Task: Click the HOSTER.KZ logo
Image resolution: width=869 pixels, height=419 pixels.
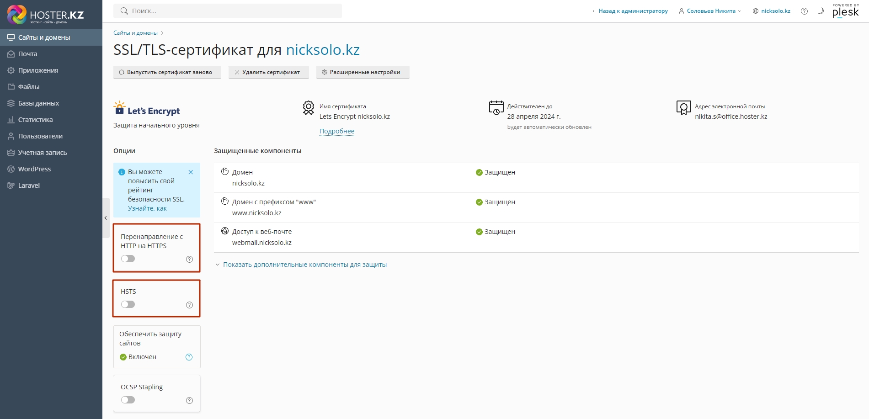Action: pos(46,15)
